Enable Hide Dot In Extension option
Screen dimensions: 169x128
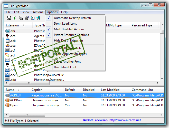75,41
